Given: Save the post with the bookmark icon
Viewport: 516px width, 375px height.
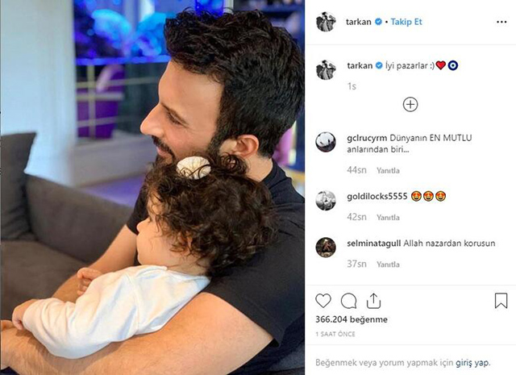Looking at the screenshot, I should coord(501,301).
